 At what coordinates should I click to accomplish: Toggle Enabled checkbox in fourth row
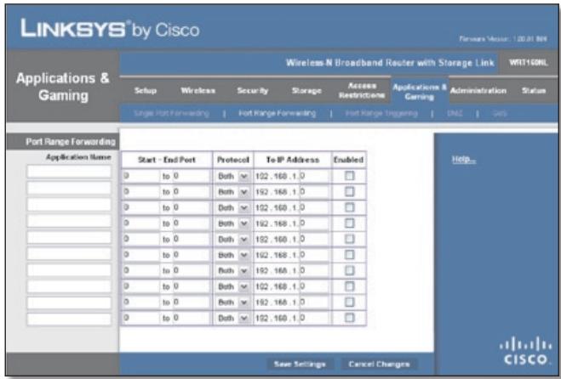point(349,223)
